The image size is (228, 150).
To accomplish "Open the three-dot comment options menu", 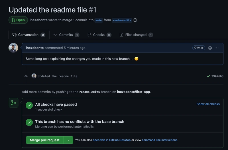I will click(x=217, y=48).
